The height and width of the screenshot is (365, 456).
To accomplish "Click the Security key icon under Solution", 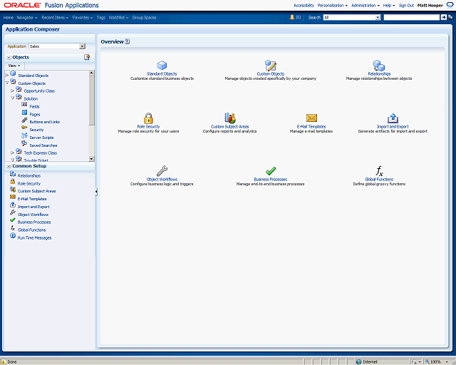I will pyautogui.click(x=24, y=128).
